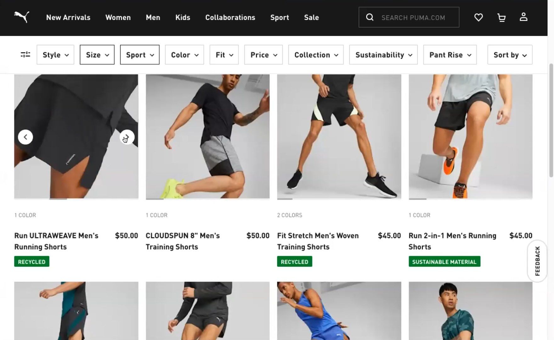Click the Puma logo home icon
Viewport: 554px width, 340px height.
point(22,17)
